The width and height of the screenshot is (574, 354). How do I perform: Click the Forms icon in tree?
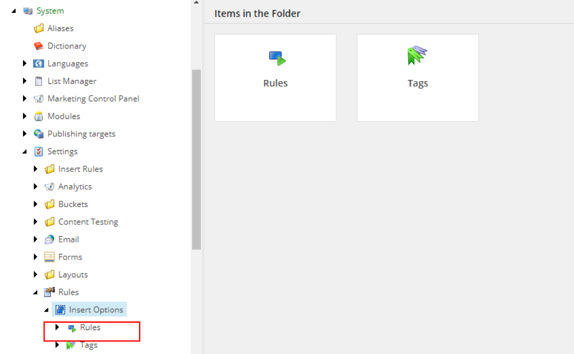50,257
